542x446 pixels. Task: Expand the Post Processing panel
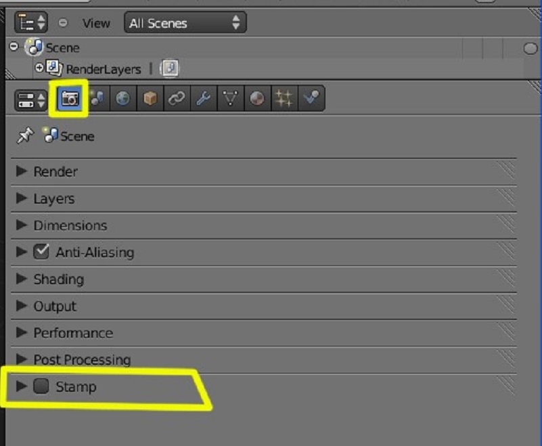[264, 359]
